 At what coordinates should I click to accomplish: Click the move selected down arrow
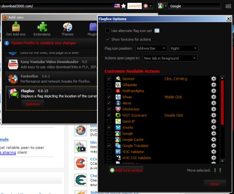[215, 170]
